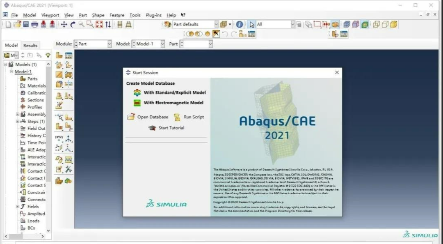The height and width of the screenshot is (244, 443).
Task: Click the context help question-arrow icon
Action: point(183,15)
